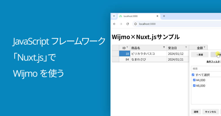Sort by the 商品名 column header
221x116 pixels.
(148, 48)
